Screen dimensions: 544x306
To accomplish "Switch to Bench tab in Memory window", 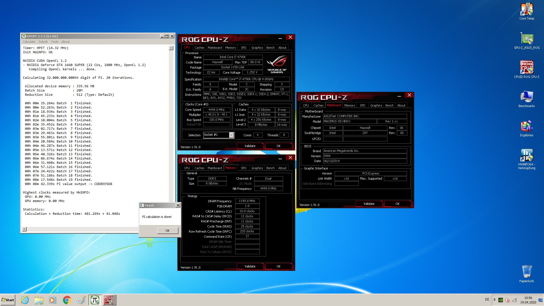I will point(270,168).
